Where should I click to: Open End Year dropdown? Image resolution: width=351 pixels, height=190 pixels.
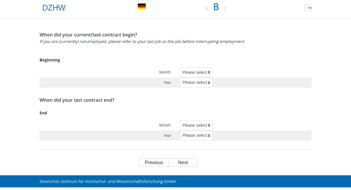coord(196,136)
